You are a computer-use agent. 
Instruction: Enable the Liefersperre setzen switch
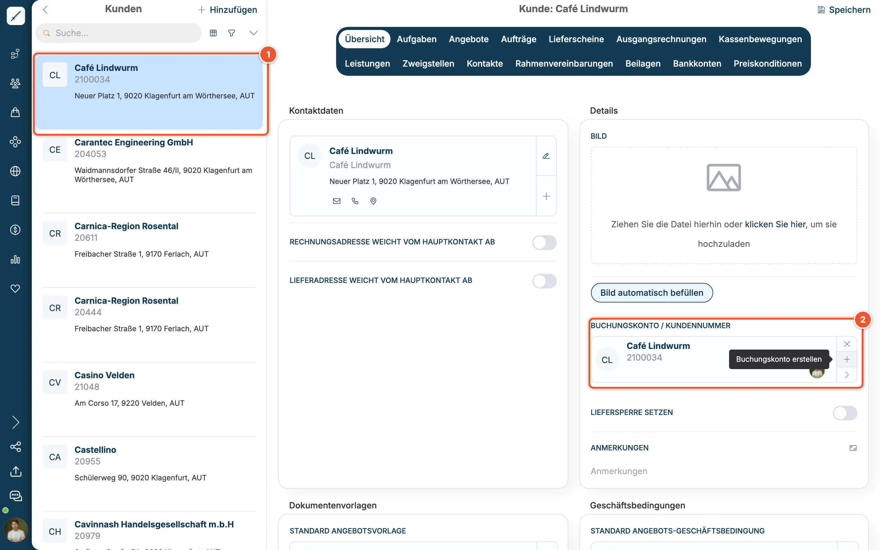[x=845, y=413]
